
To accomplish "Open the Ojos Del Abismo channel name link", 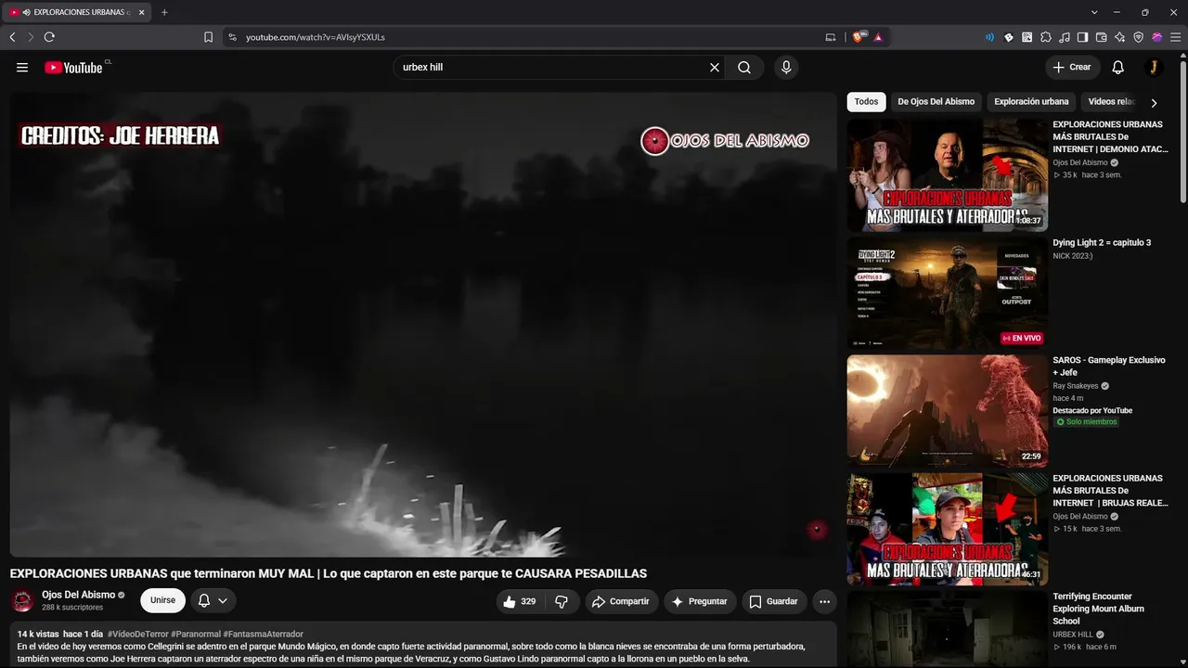I will 78,595.
